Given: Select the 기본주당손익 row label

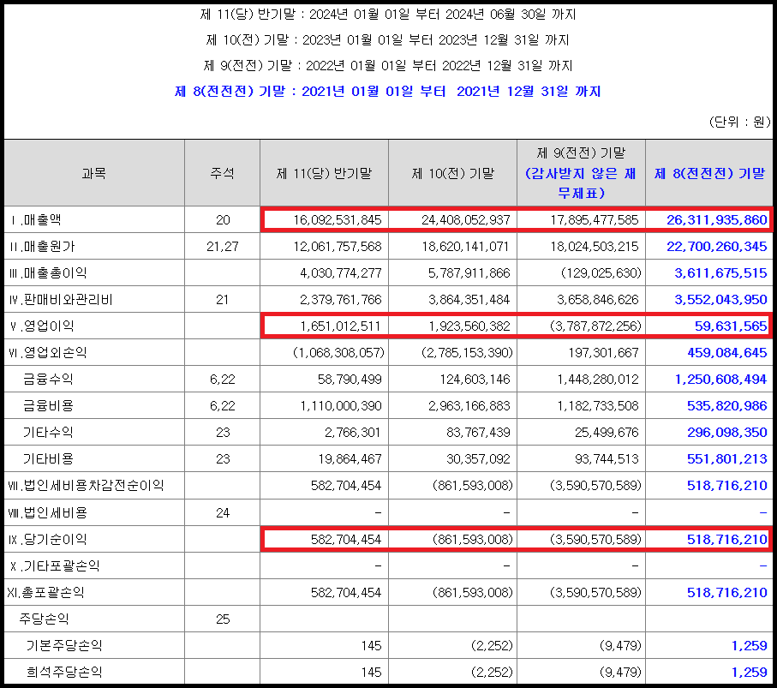Looking at the screenshot, I should tap(64, 645).
